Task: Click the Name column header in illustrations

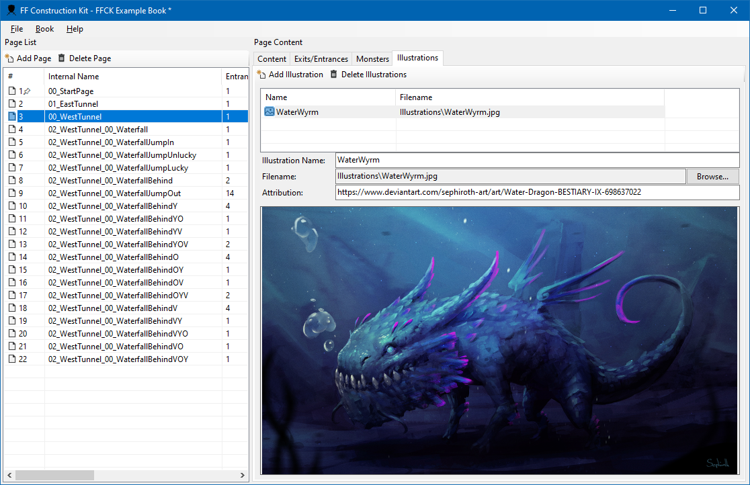Action: coord(328,97)
